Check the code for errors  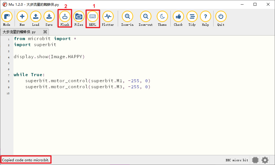(178, 19)
